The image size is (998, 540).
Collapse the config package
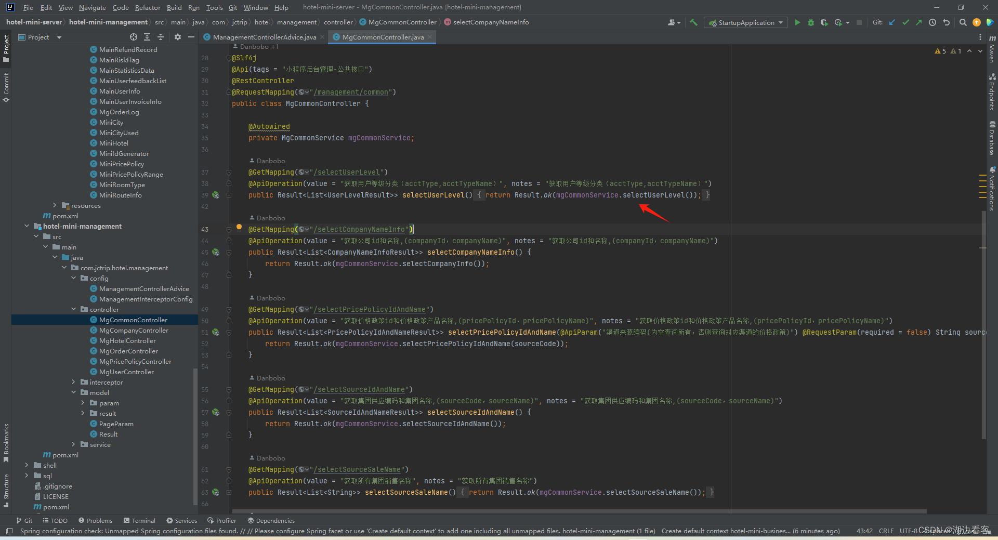pos(73,279)
